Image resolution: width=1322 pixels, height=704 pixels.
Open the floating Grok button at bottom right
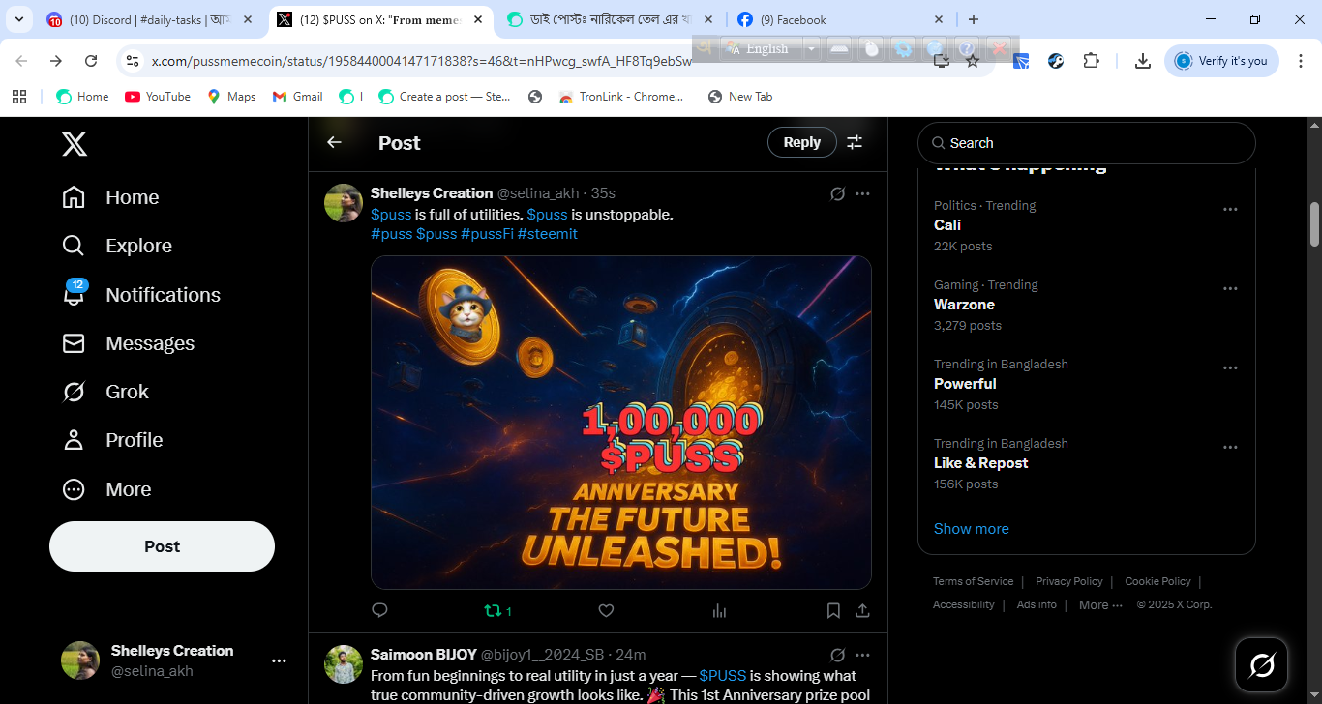(1261, 664)
